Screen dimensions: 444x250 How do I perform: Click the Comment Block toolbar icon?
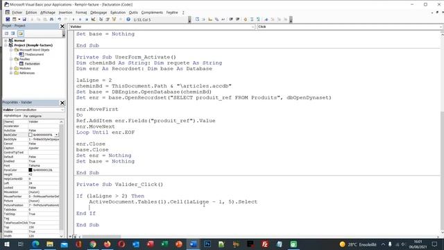click(252, 19)
